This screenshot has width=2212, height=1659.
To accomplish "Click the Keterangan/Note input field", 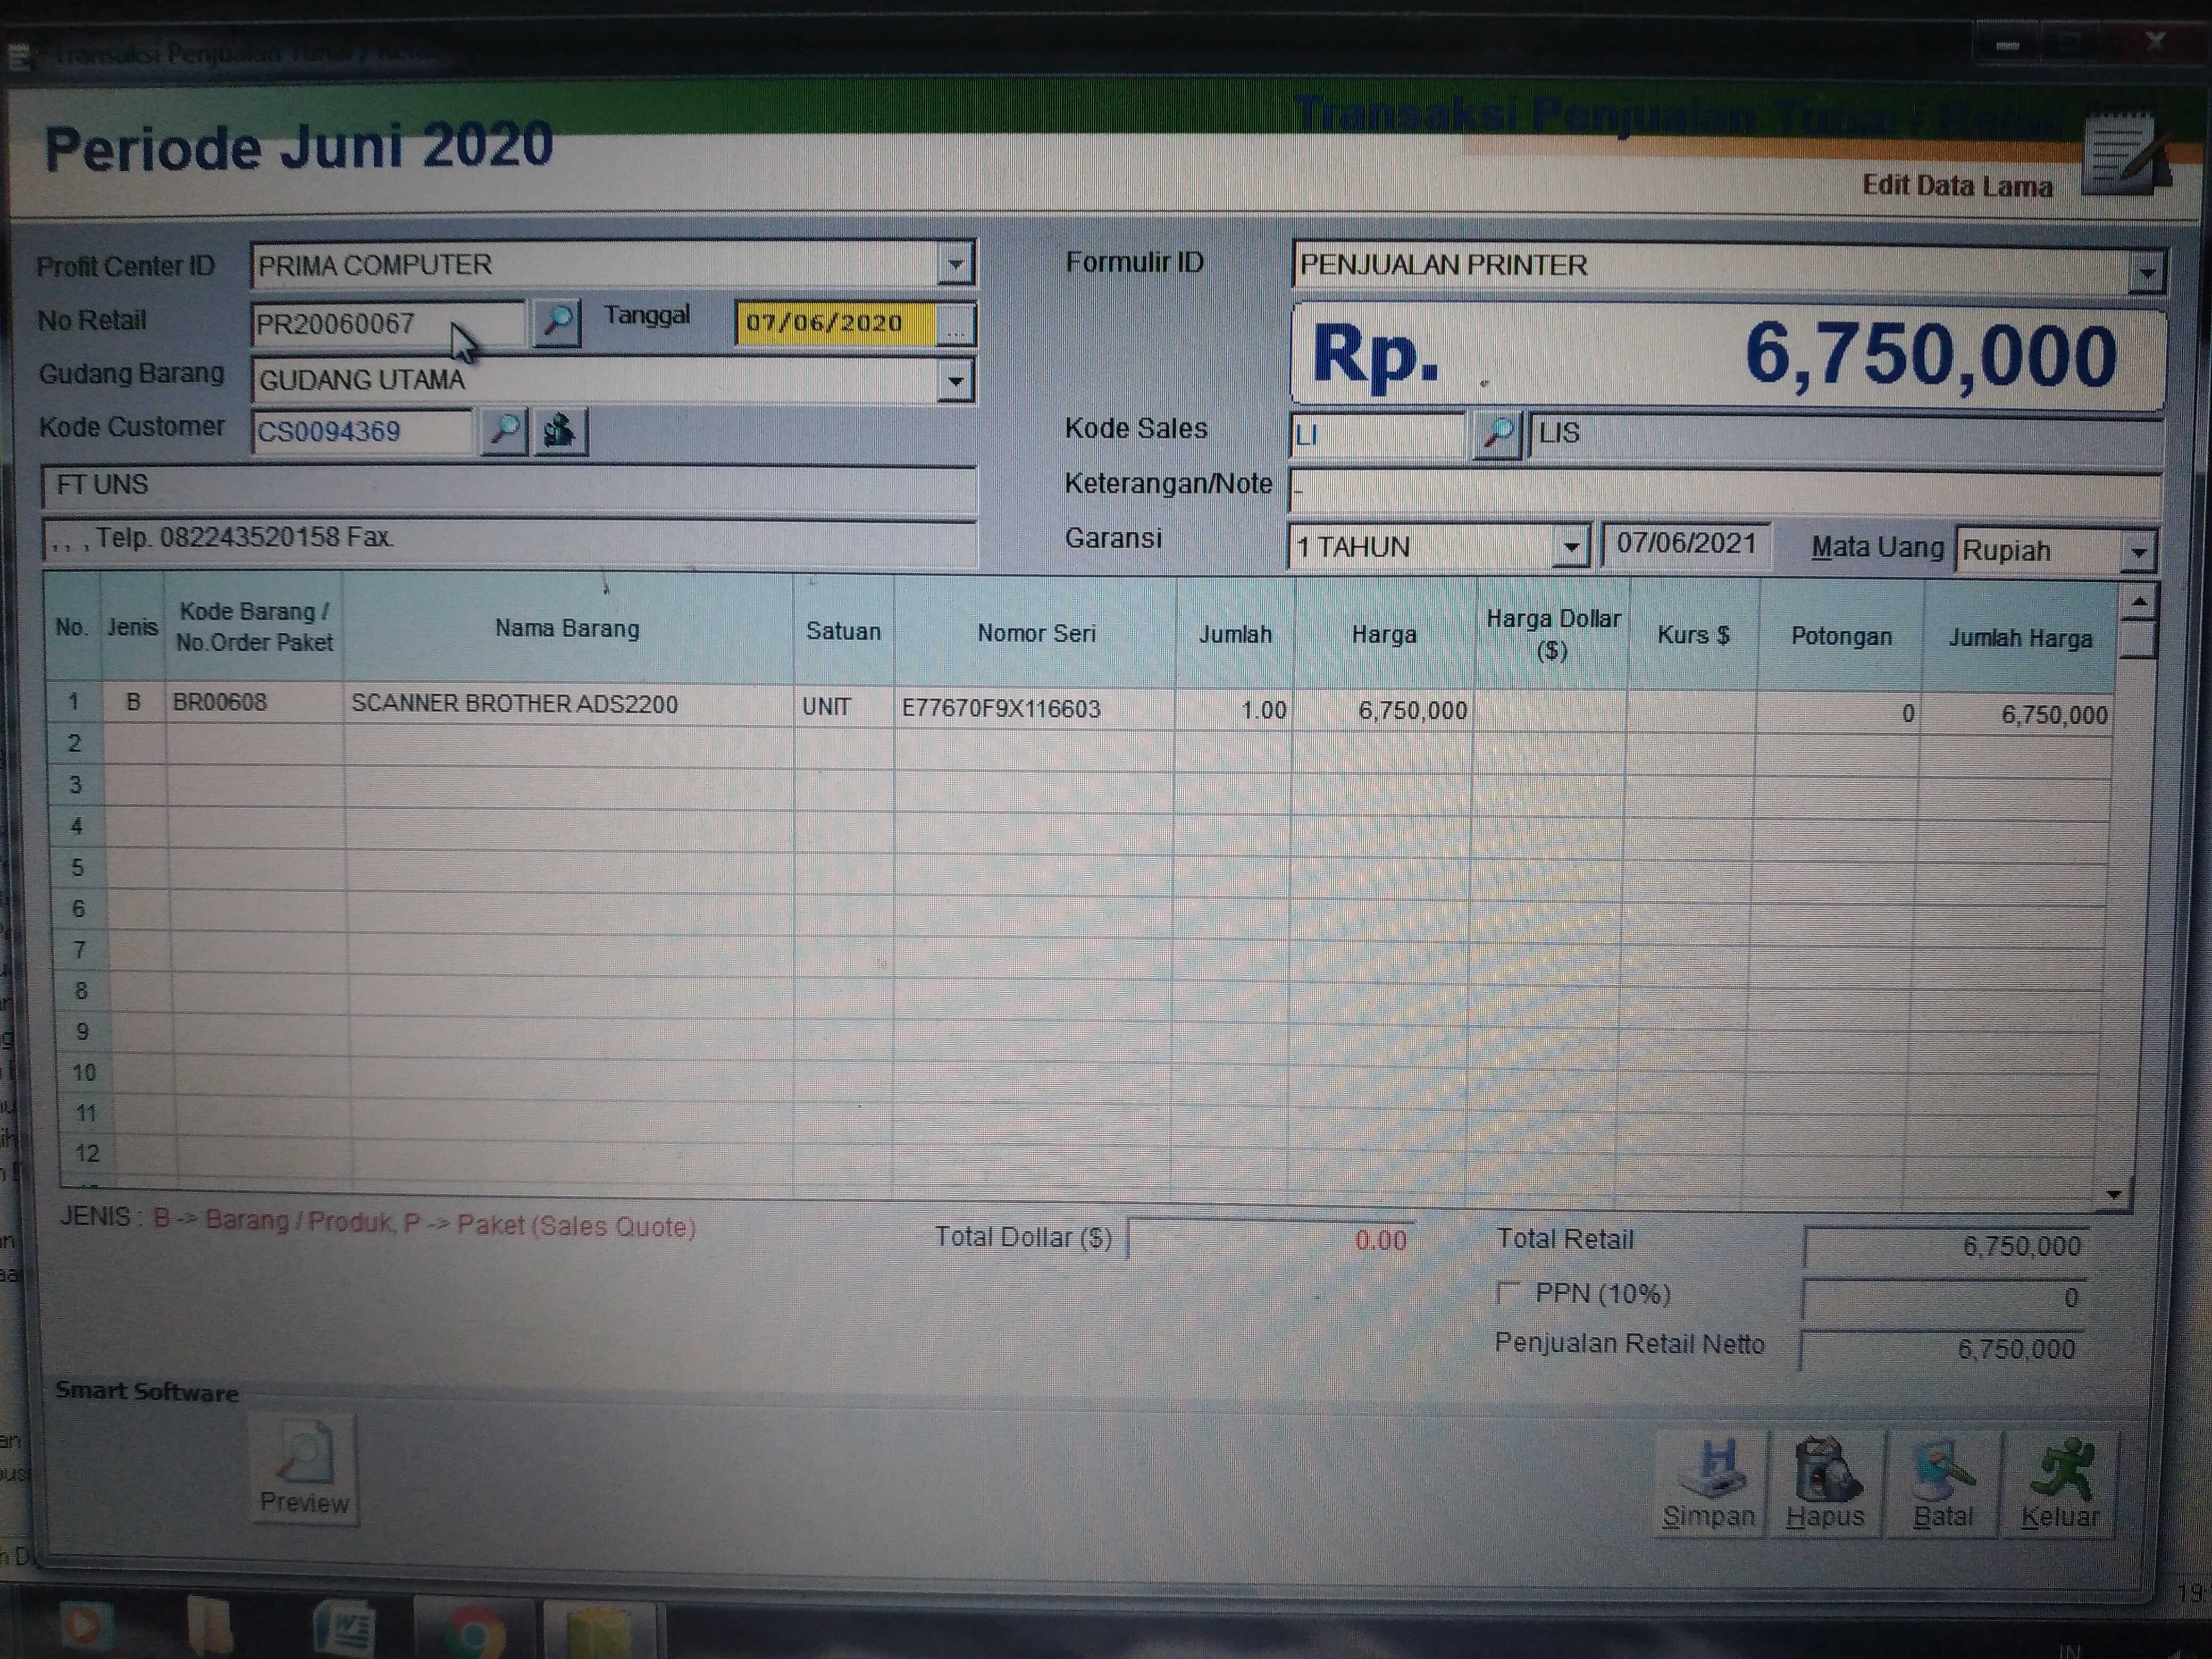I will pos(1724,490).
